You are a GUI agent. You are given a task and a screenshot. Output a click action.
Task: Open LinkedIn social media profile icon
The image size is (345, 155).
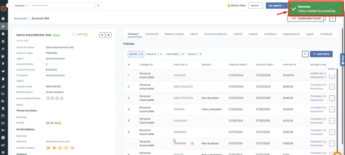pyautogui.click(x=48, y=98)
